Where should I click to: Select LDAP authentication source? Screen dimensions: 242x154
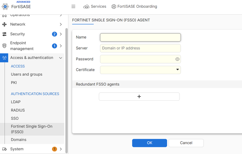(x=16, y=102)
